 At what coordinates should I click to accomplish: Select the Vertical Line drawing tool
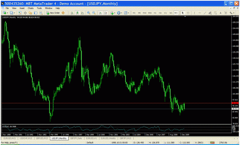tap(194, 13)
